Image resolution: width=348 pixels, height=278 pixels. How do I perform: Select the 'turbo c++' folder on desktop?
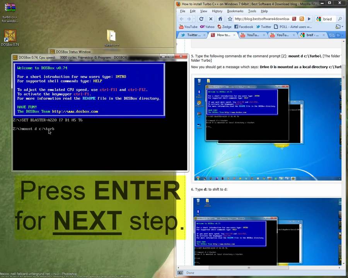[112, 38]
